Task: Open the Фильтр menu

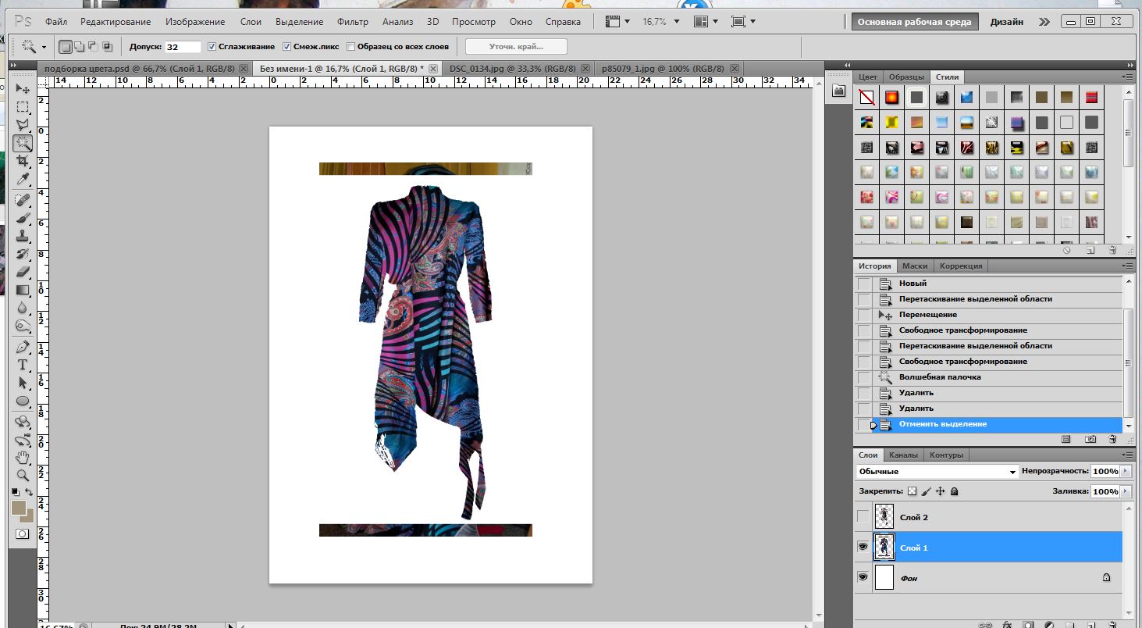Action: coord(352,22)
